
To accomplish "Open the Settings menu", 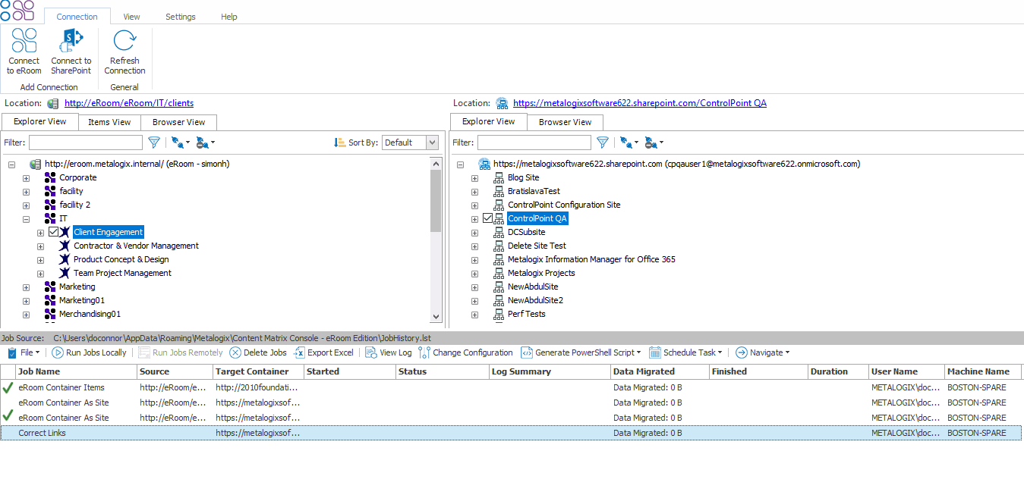I will pyautogui.click(x=180, y=16).
